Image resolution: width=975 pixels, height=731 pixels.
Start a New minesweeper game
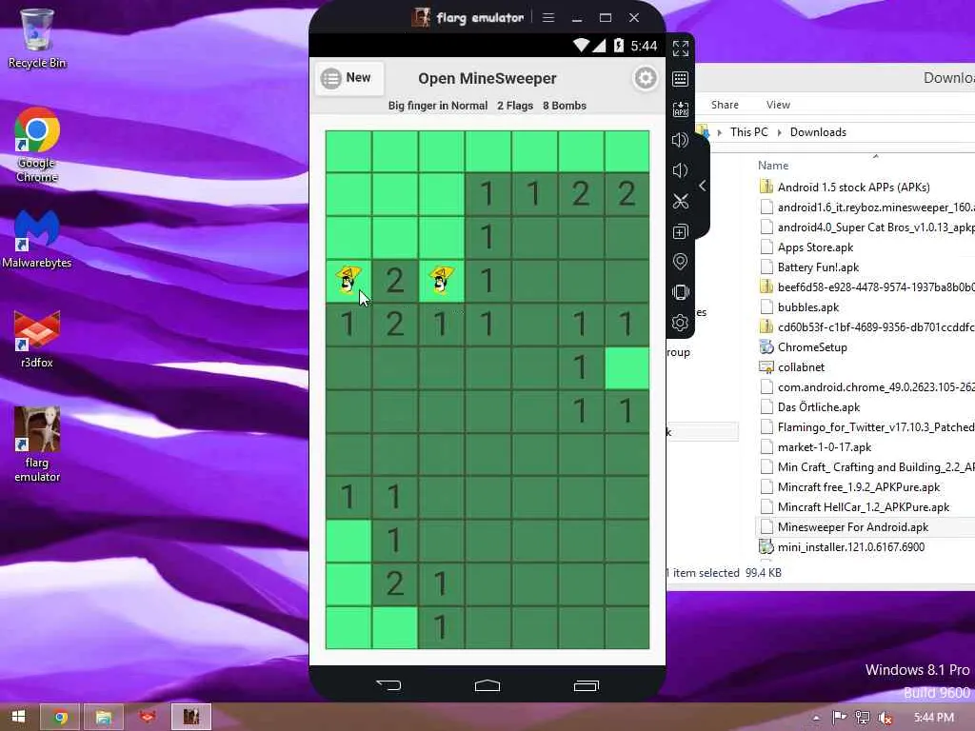[348, 78]
